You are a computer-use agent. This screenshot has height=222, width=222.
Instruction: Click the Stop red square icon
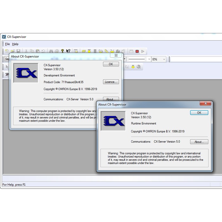137,51
